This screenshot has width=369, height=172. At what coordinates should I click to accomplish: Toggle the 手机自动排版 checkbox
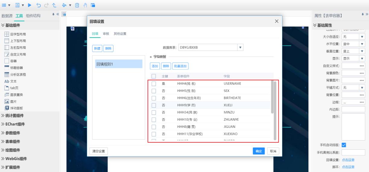[344, 144]
